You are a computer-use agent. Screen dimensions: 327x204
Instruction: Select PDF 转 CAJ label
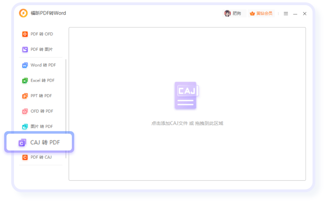click(41, 157)
